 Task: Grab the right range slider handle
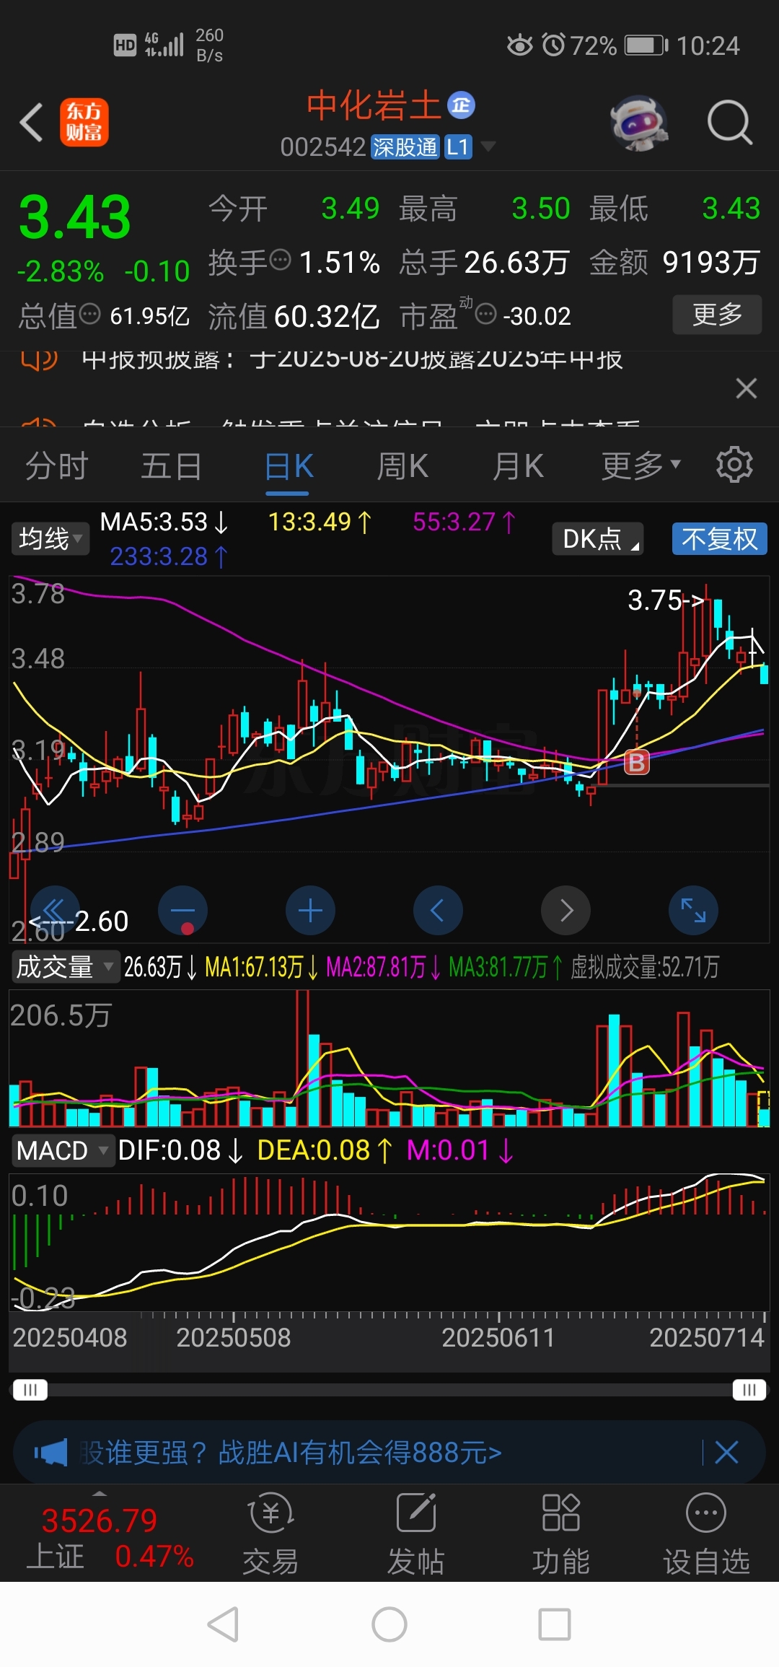coord(749,1390)
